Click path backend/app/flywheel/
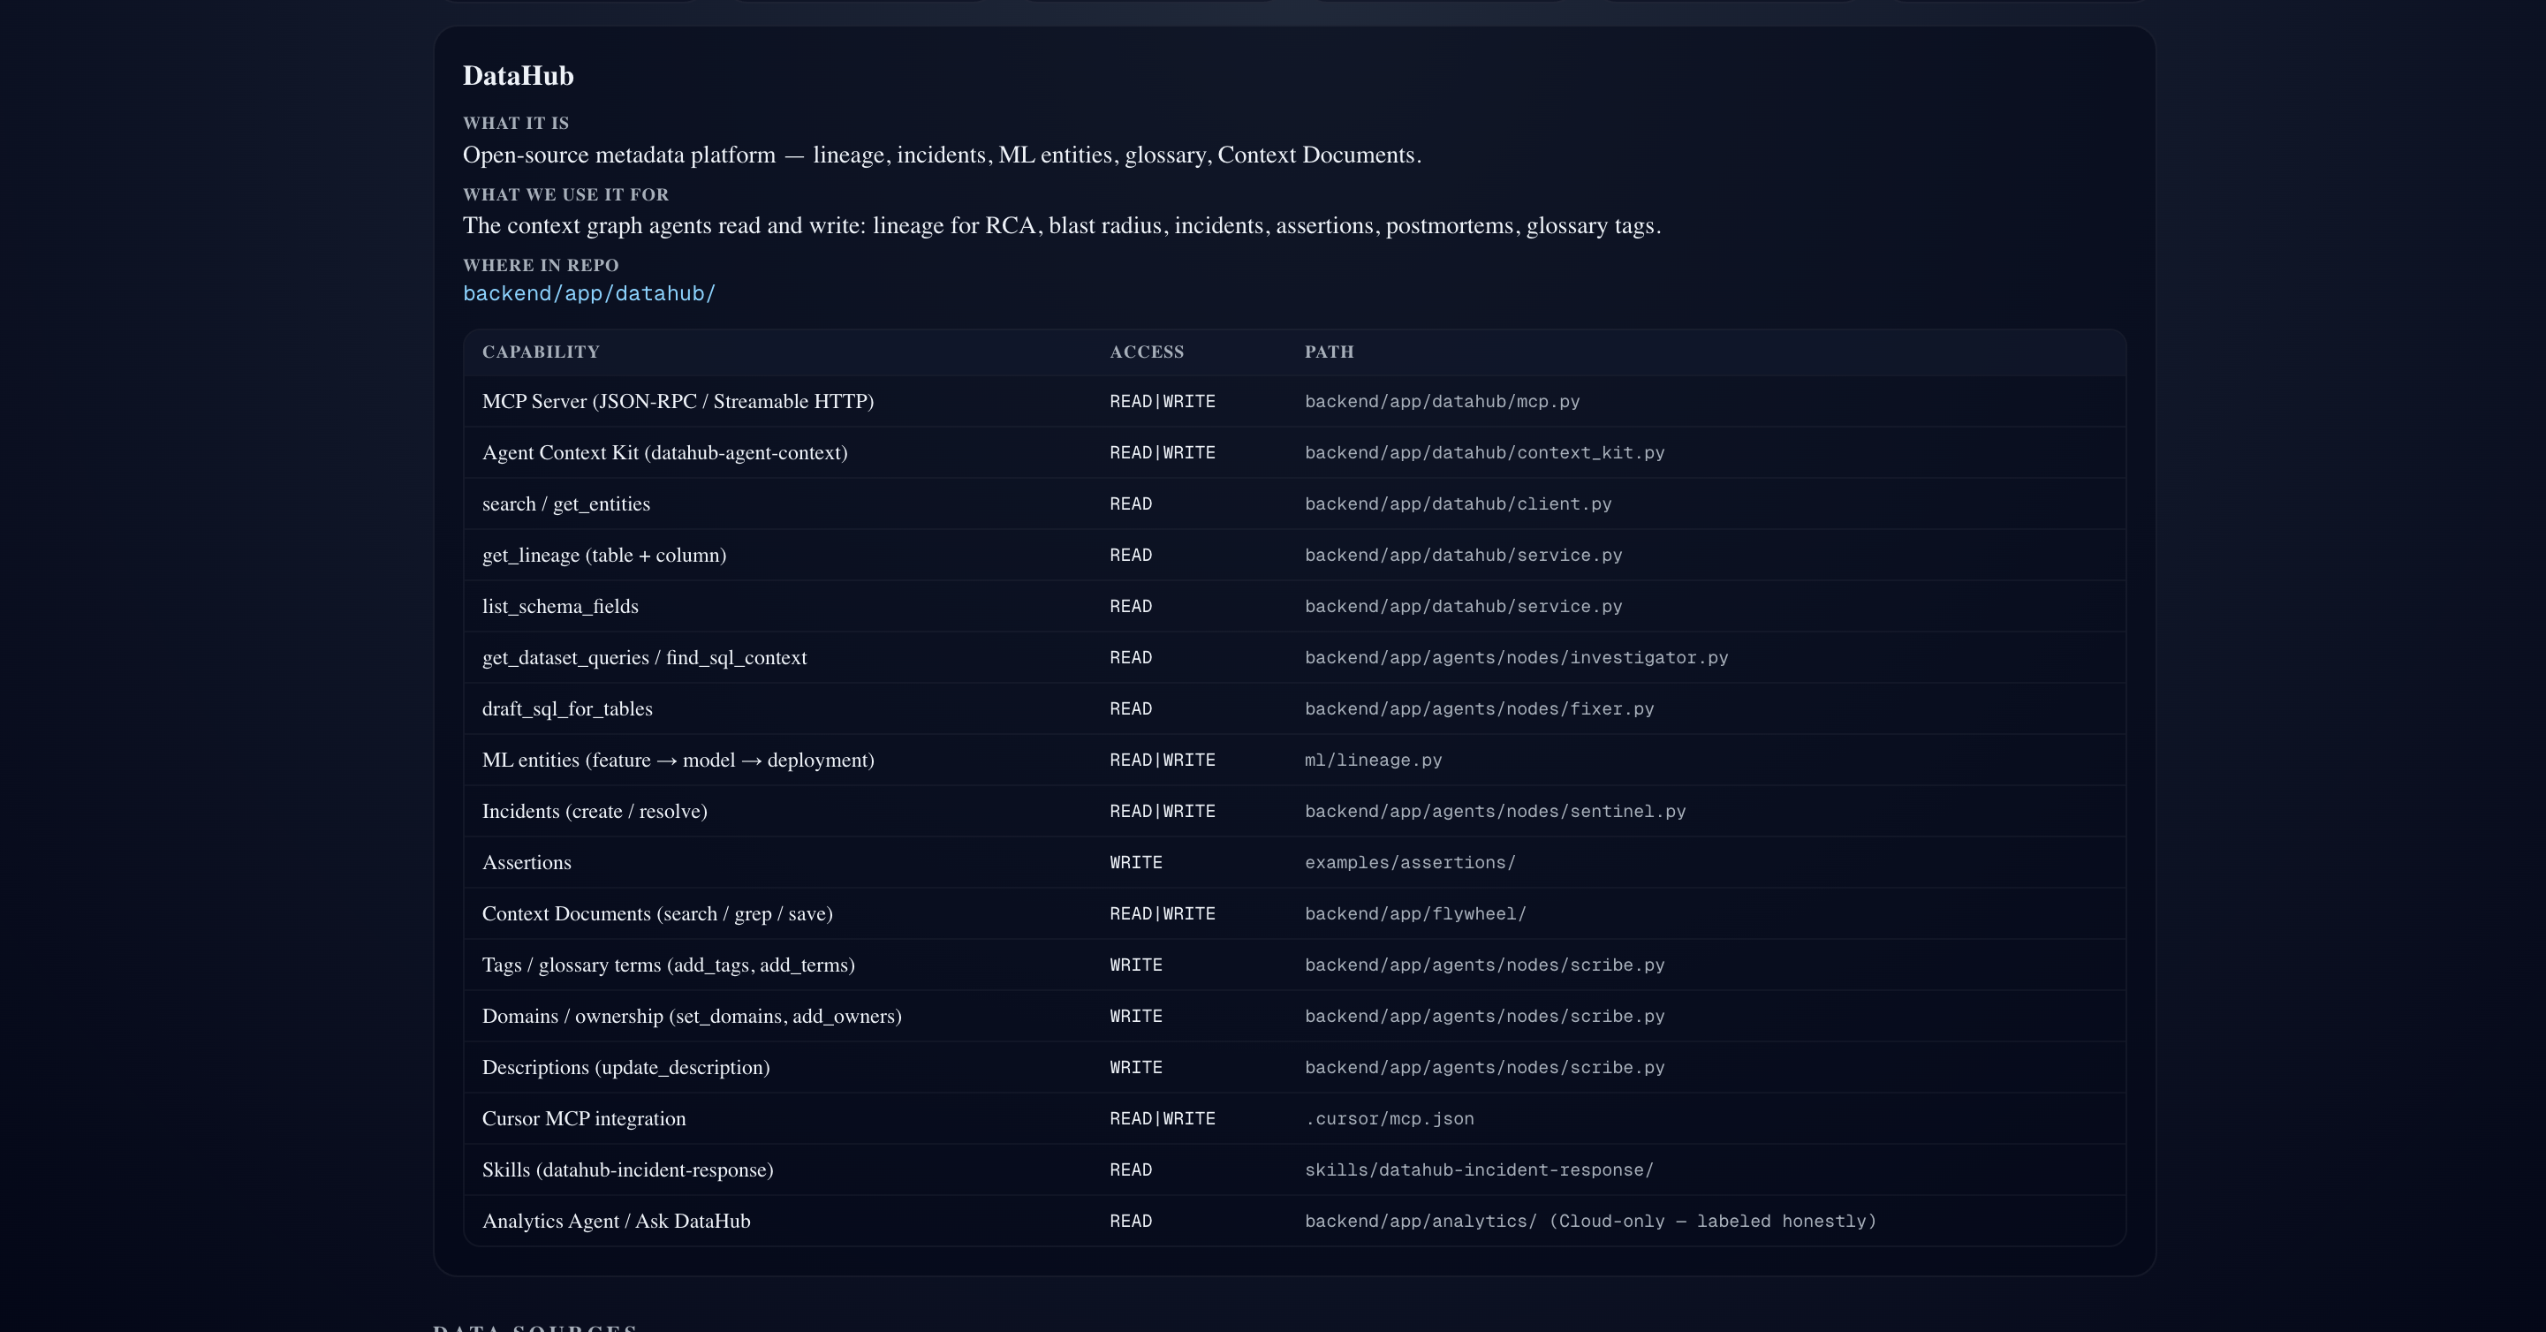The height and width of the screenshot is (1332, 2546). tap(1415, 914)
